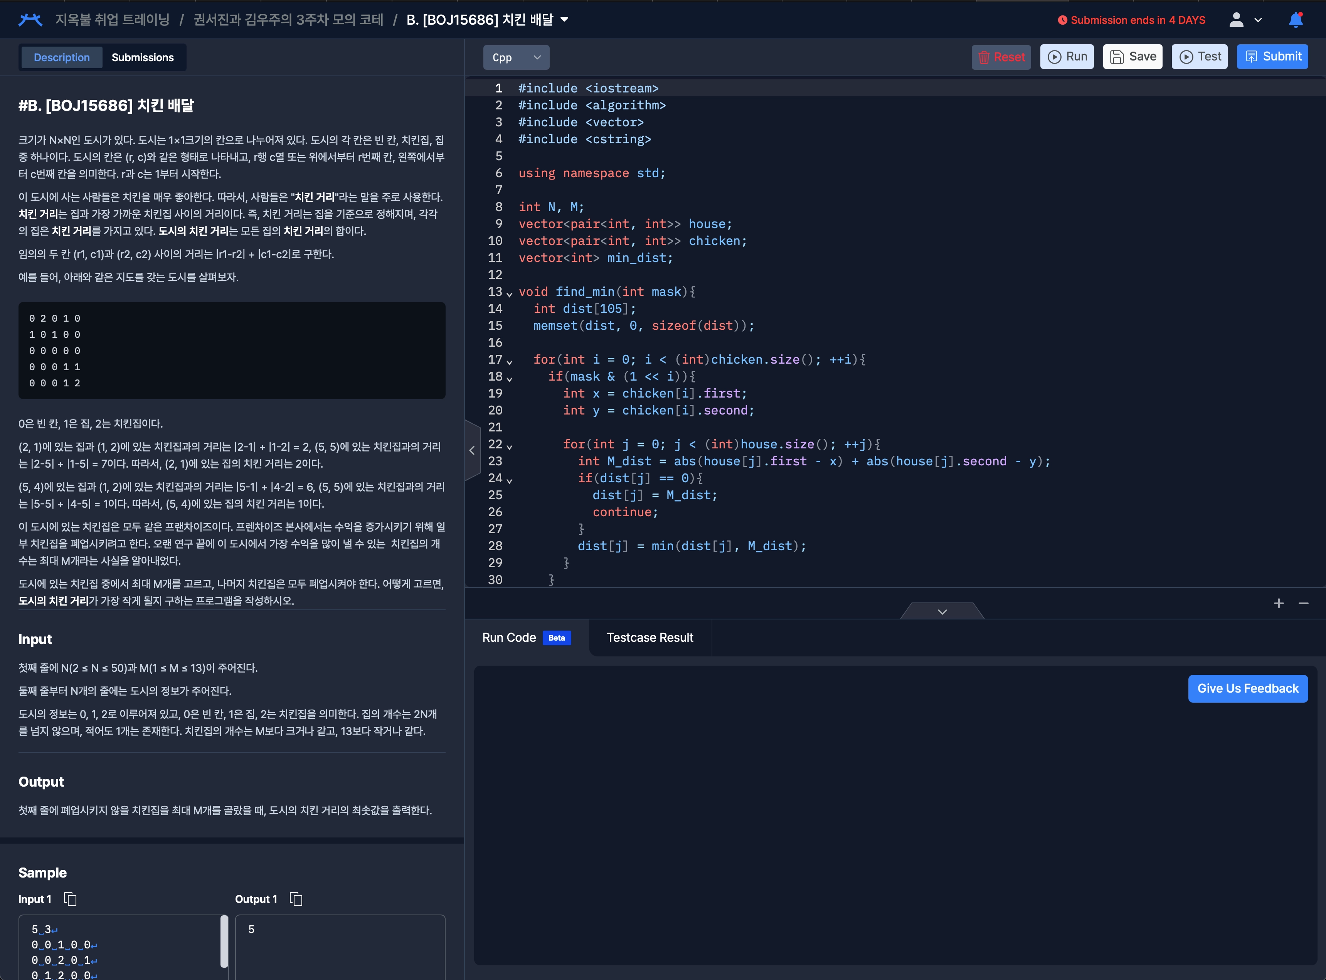Click the problem title #B. [BOJ15686] 치킨 배달
This screenshot has height=980, width=1326.
click(106, 106)
